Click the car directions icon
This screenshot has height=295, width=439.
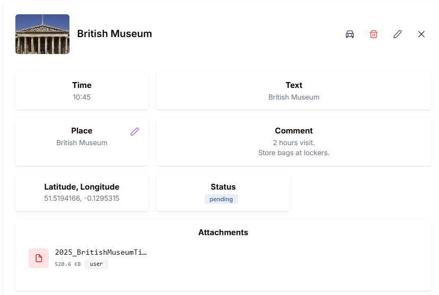350,34
